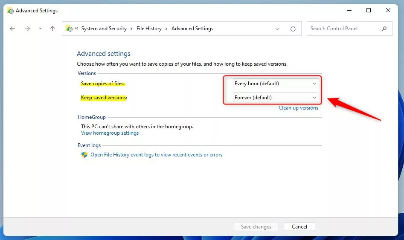Viewport: 404px width, 240px height.
Task: Click the 'HomeGroup' section label
Action: point(92,117)
